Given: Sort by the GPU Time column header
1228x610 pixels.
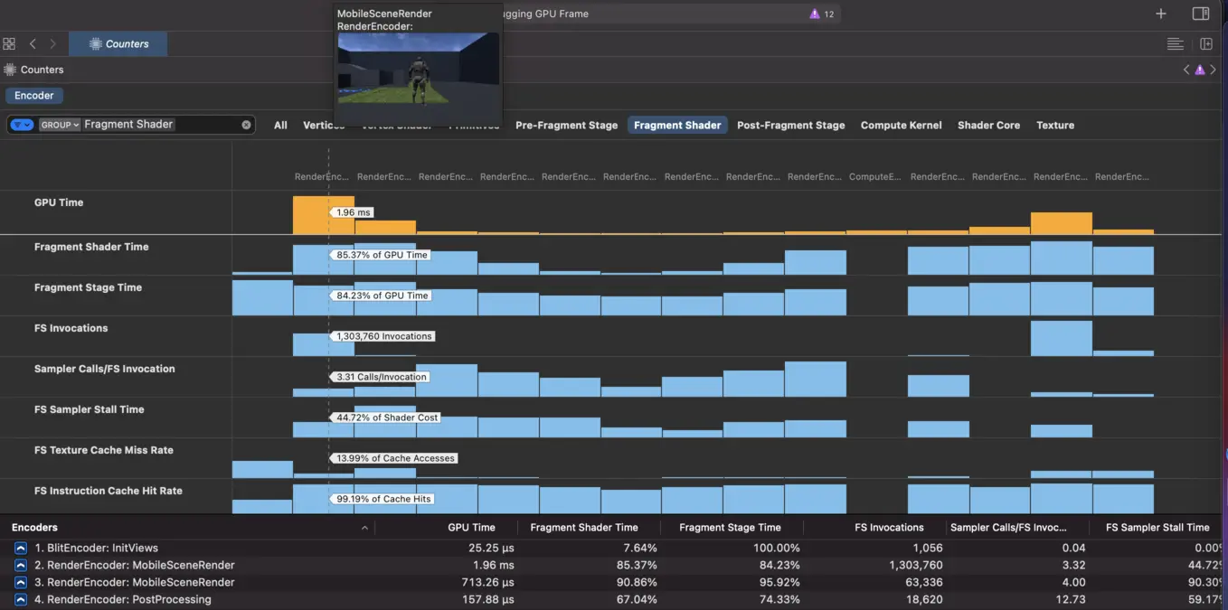Looking at the screenshot, I should tap(471, 528).
